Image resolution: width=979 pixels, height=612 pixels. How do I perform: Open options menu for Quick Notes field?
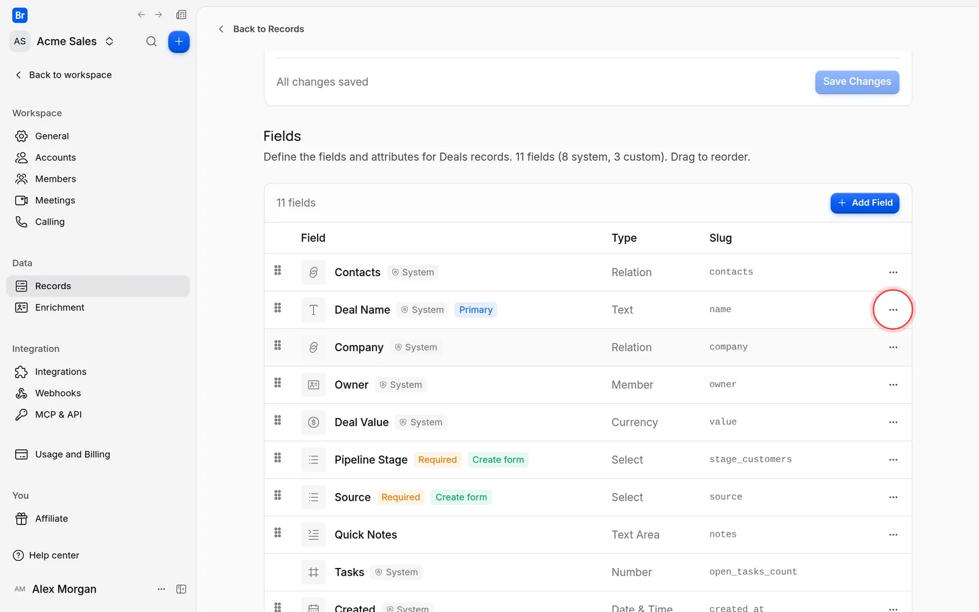click(x=893, y=535)
